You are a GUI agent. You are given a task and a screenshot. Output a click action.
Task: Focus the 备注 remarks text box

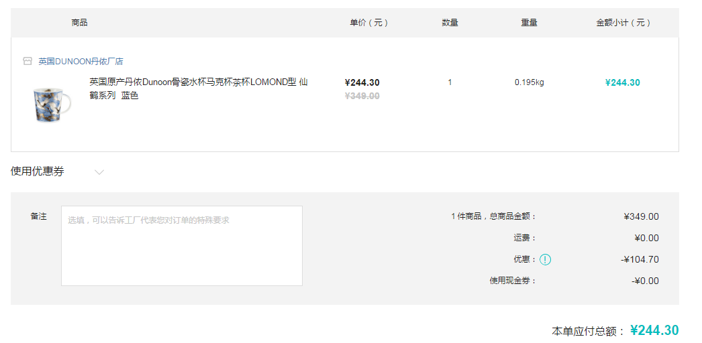pos(182,246)
